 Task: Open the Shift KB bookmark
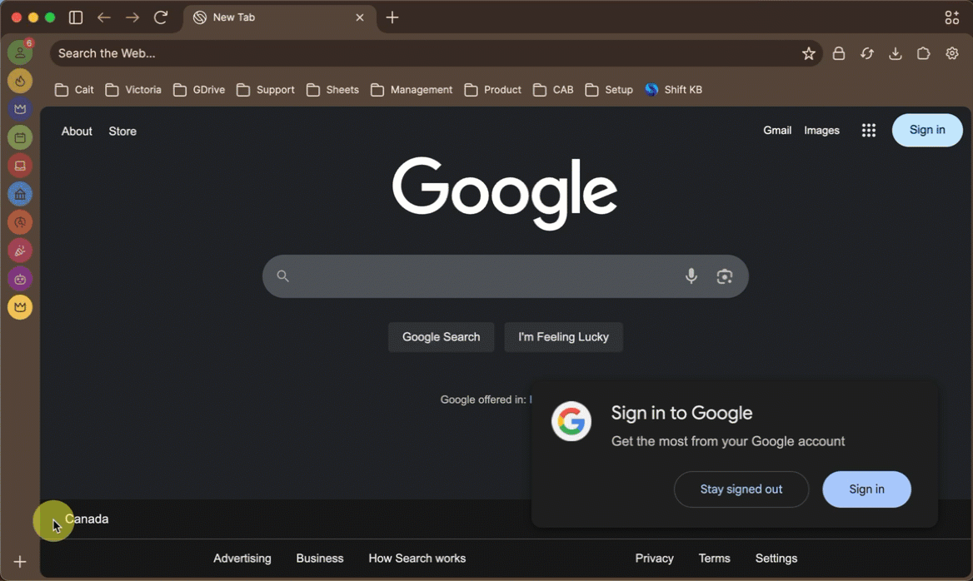click(673, 90)
